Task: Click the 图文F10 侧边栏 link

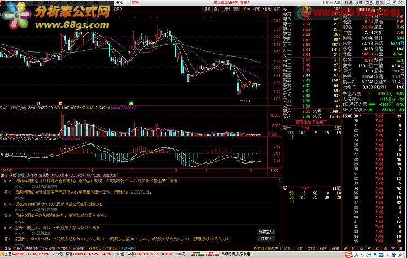Action: (266, 248)
